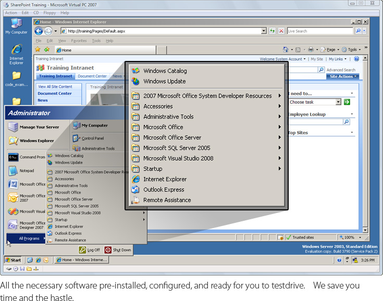Open IE View menu
383x301 pixels.
pyautogui.click(x=62, y=41)
